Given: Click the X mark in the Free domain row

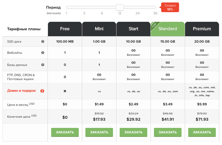Looking at the screenshot, I should [65, 91].
